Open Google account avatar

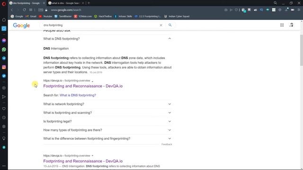292,25
